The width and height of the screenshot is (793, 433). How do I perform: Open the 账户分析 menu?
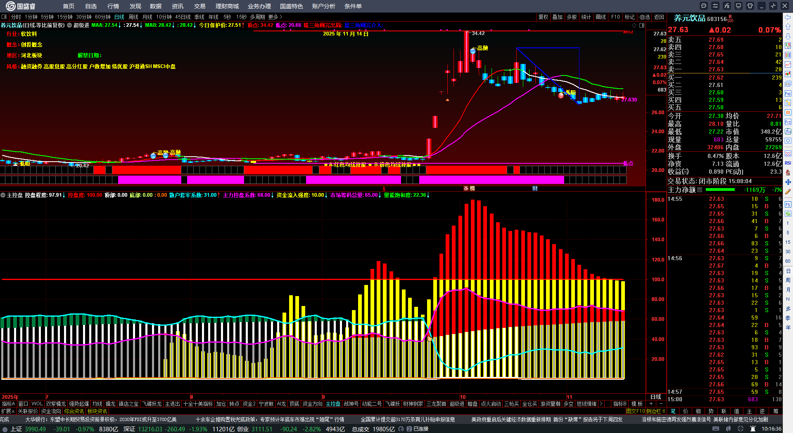[x=324, y=6]
